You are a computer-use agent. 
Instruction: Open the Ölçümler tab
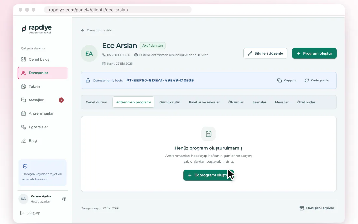[x=236, y=102]
